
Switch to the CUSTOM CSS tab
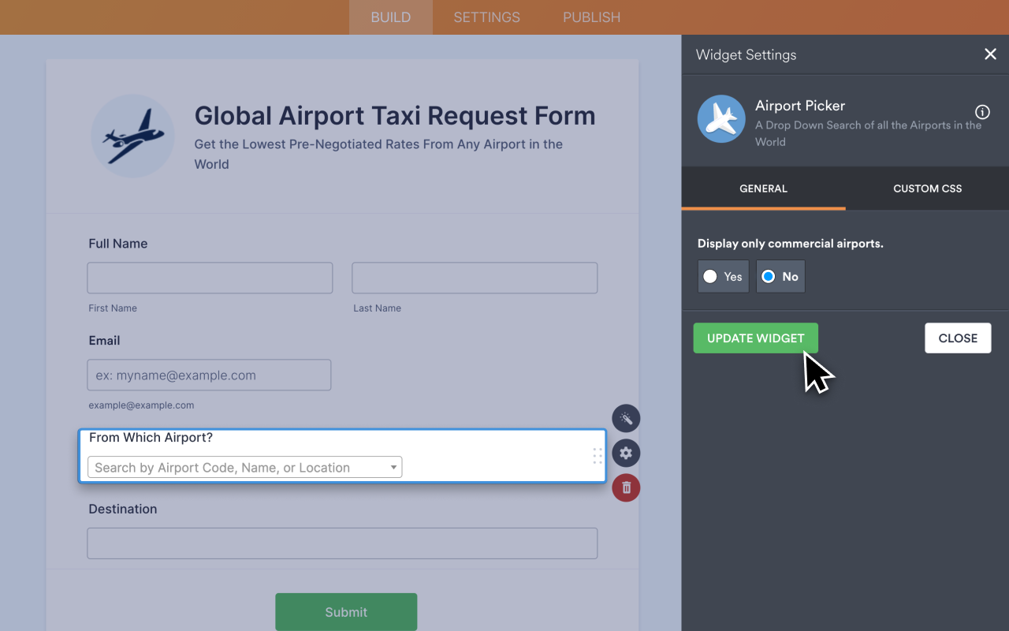tap(926, 189)
